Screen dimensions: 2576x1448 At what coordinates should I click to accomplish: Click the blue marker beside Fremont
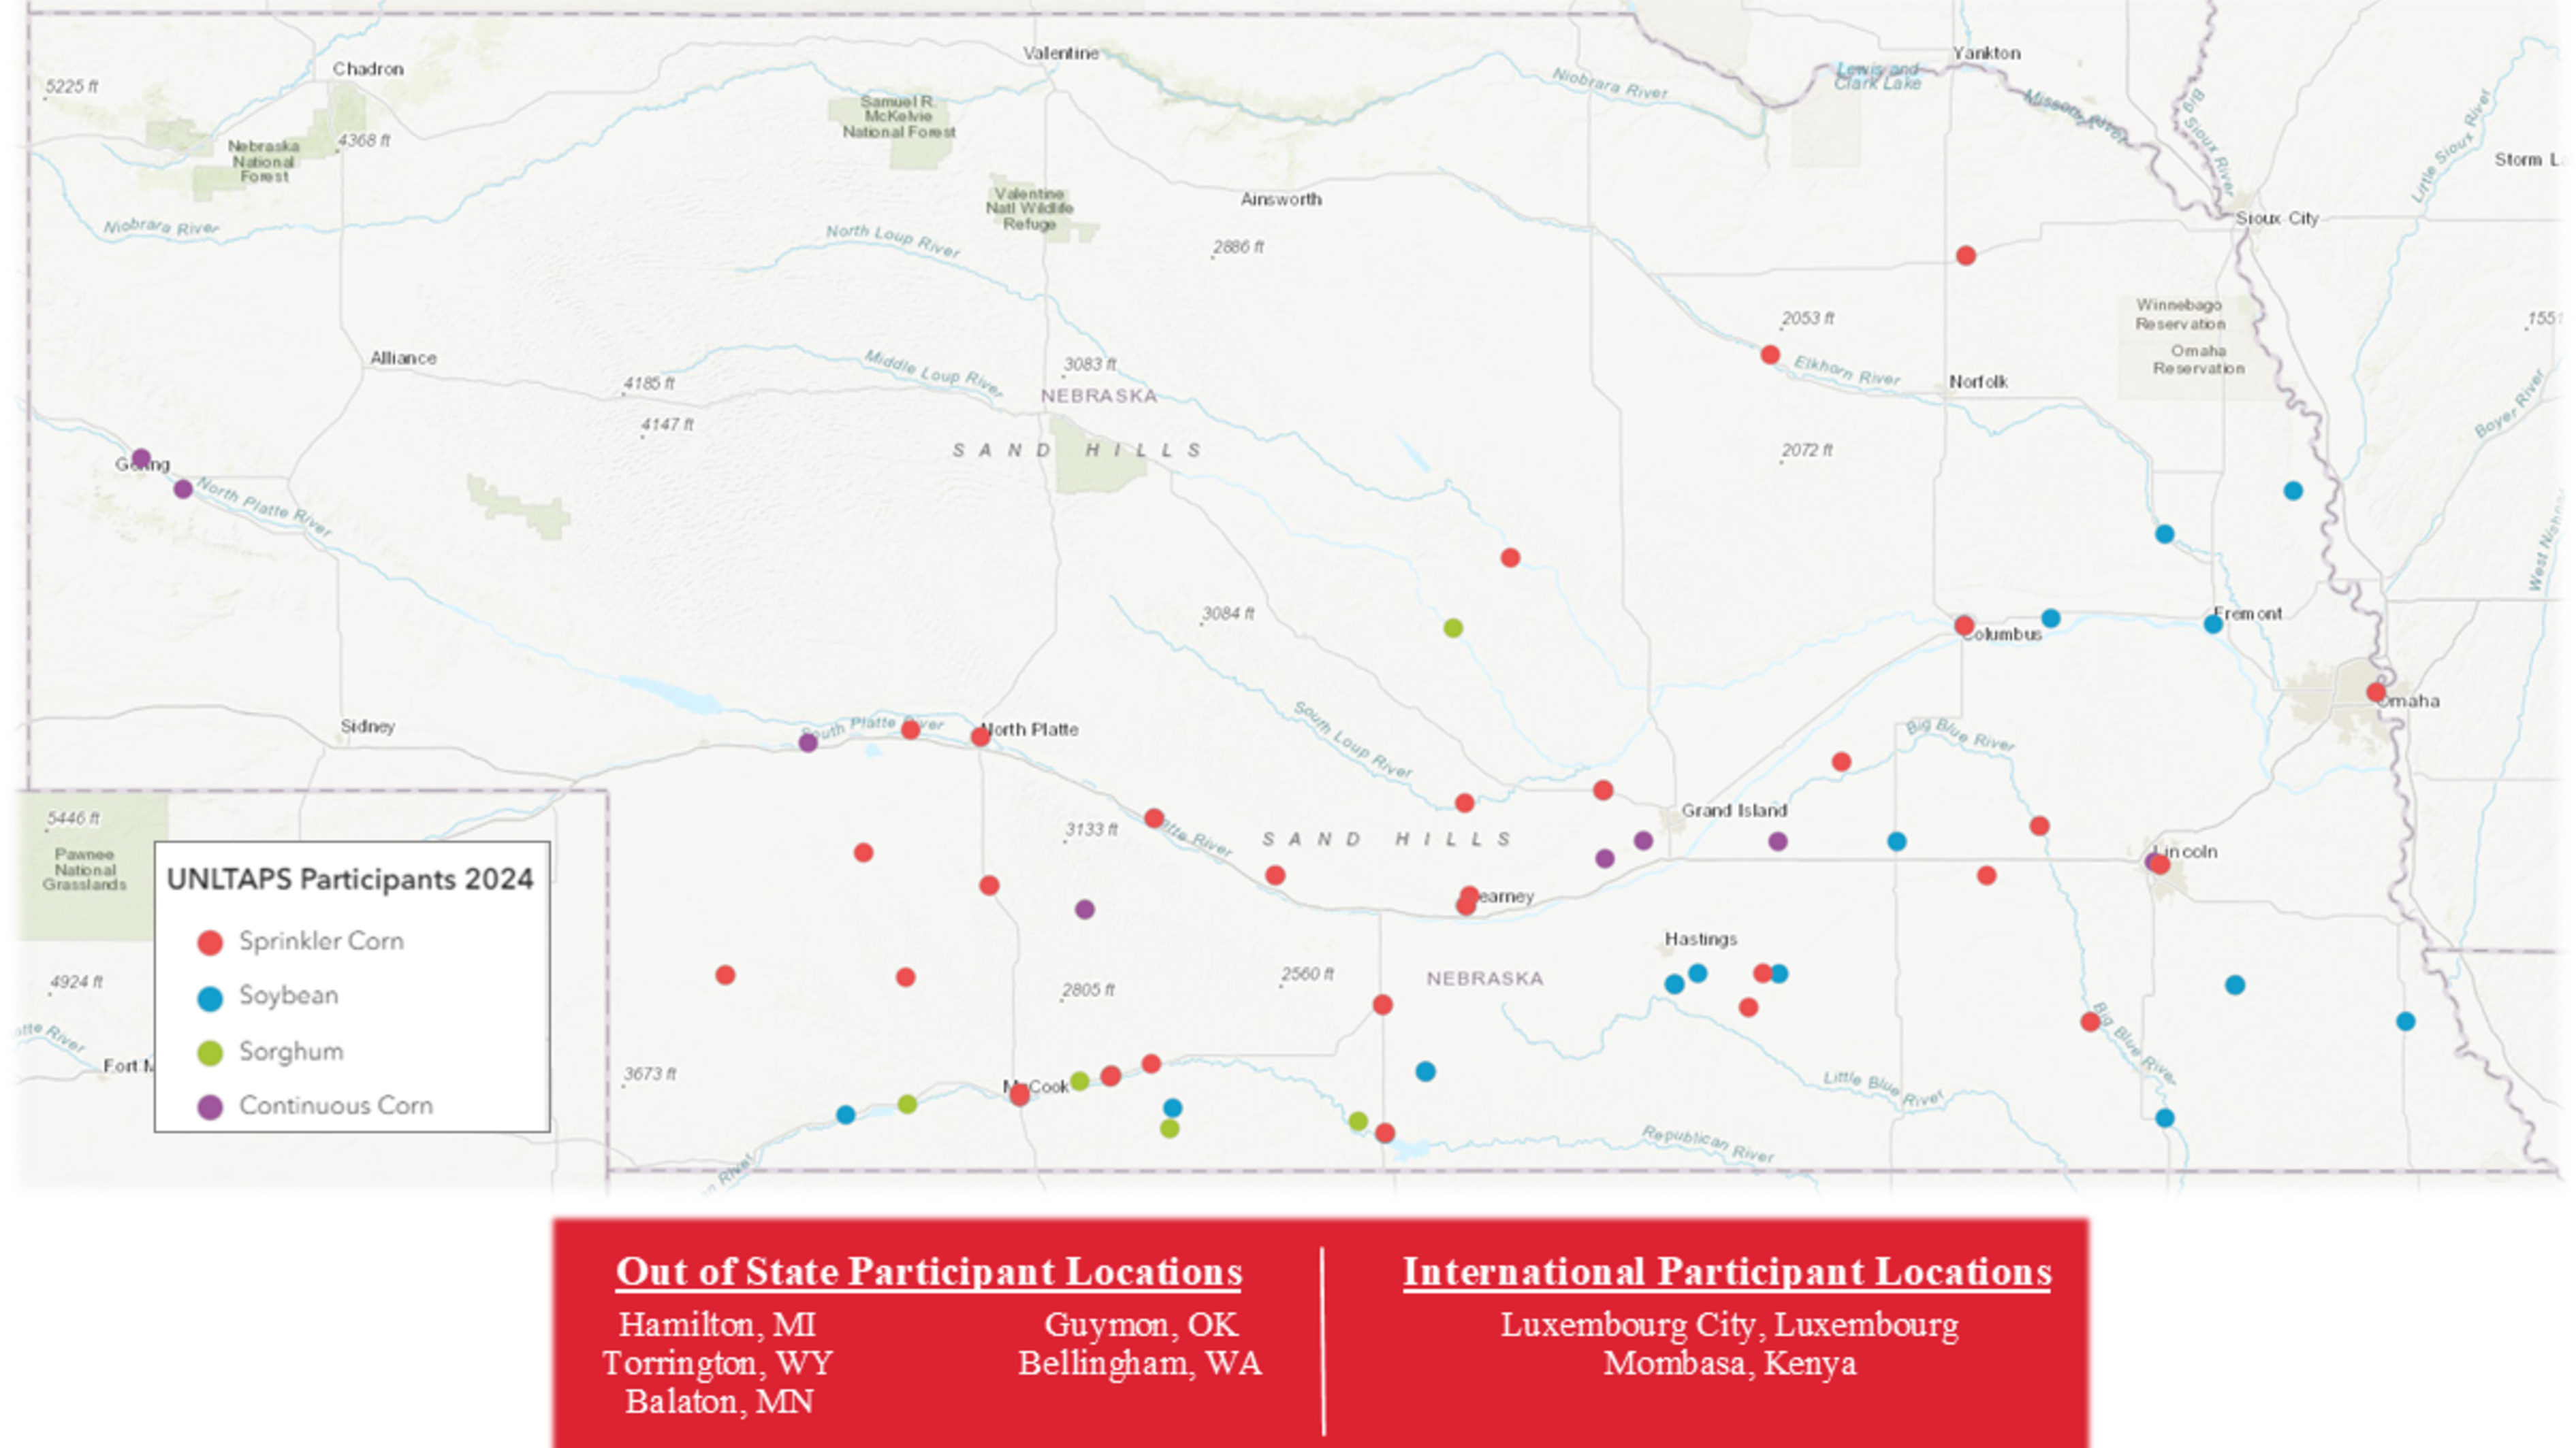click(2213, 623)
